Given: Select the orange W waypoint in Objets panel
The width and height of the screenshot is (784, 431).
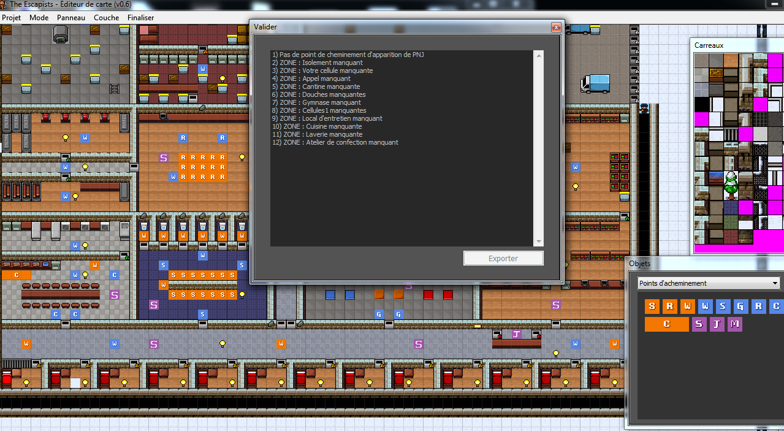Looking at the screenshot, I should tap(688, 306).
